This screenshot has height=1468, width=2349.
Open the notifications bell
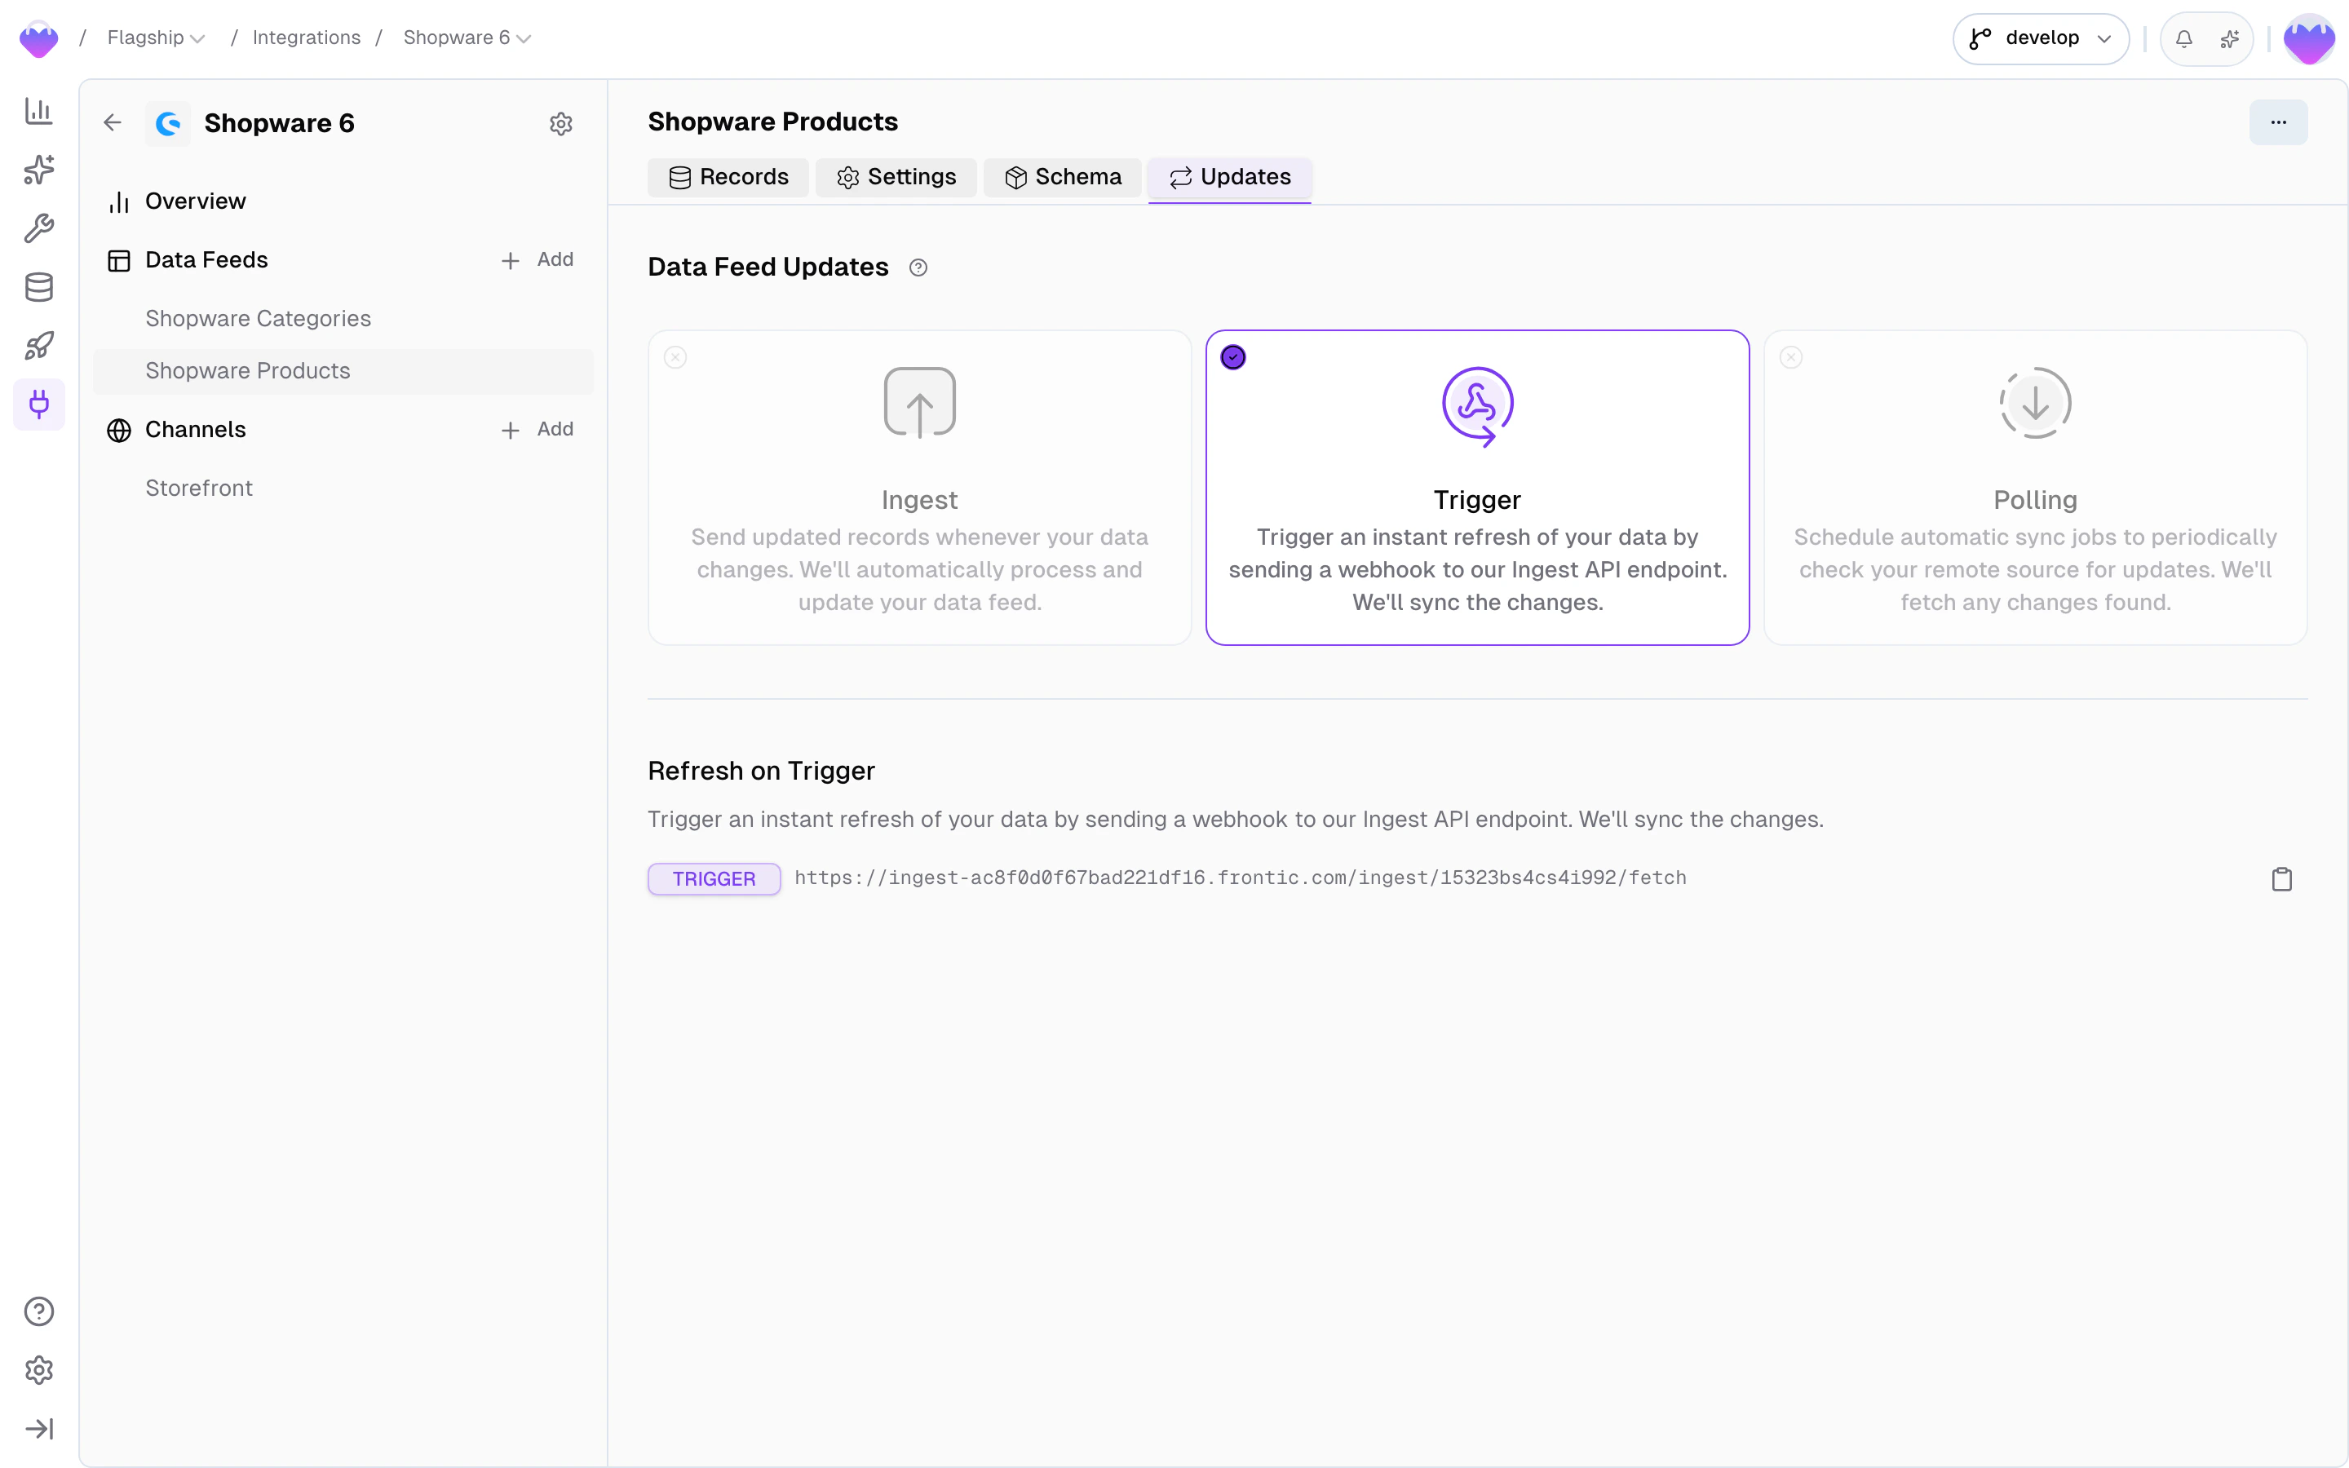pos(2184,39)
